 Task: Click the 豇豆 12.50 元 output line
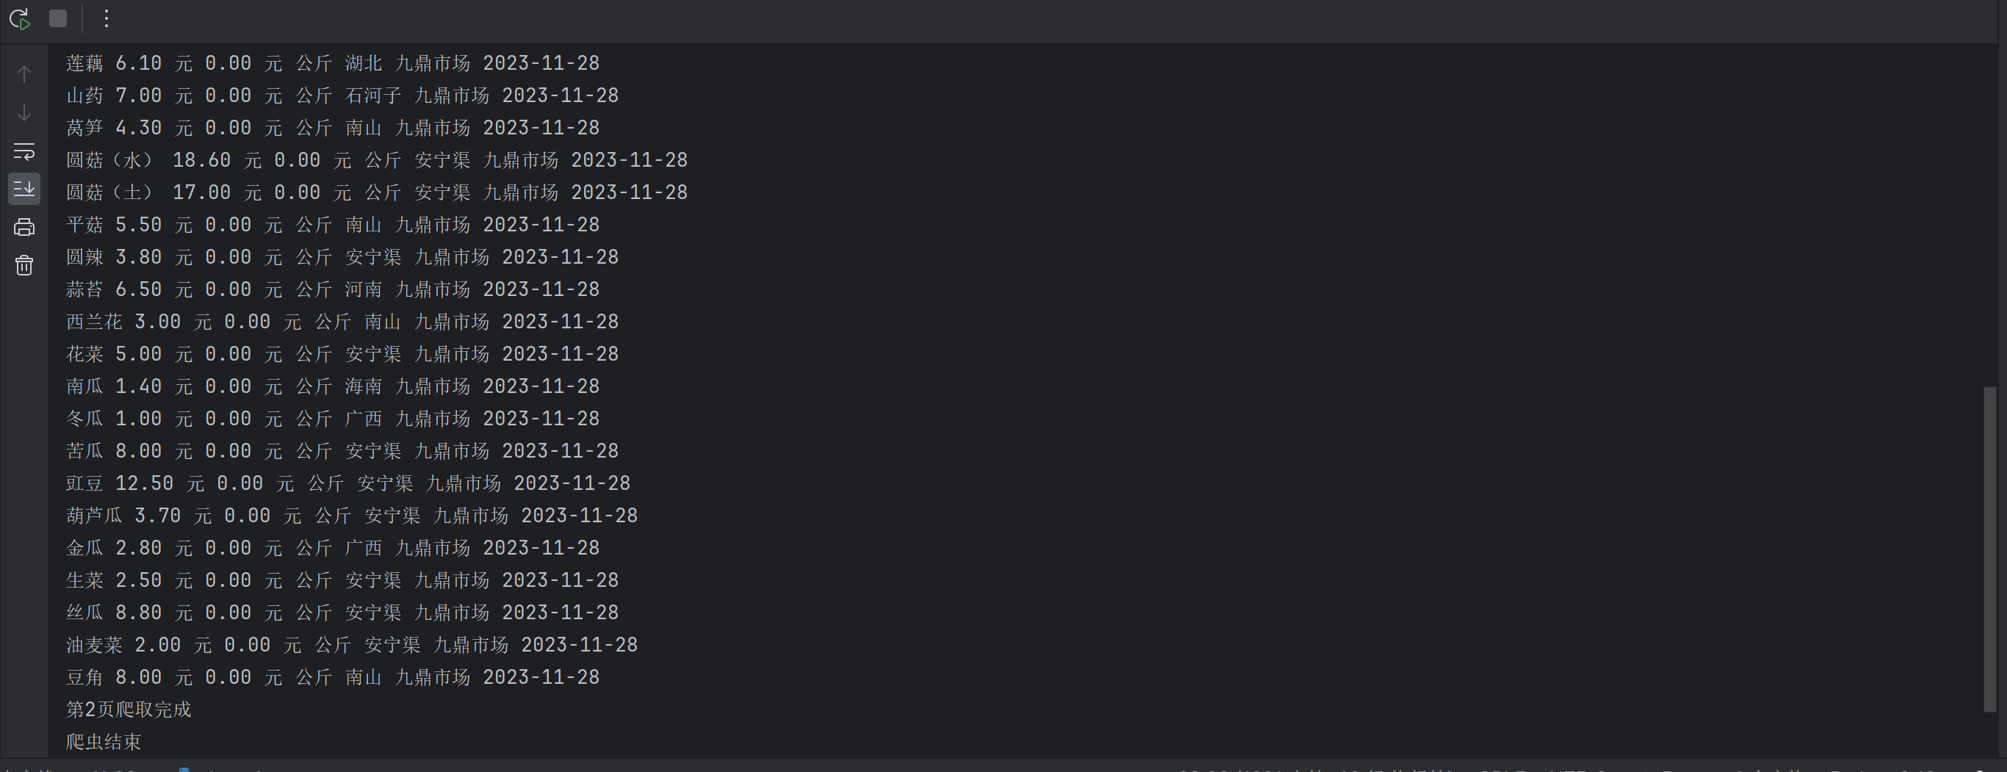pos(348,484)
